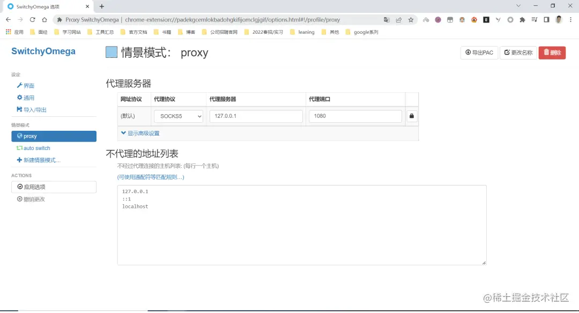
Task: Open the Chrome extensions puzzle menu
Action: pos(522,20)
